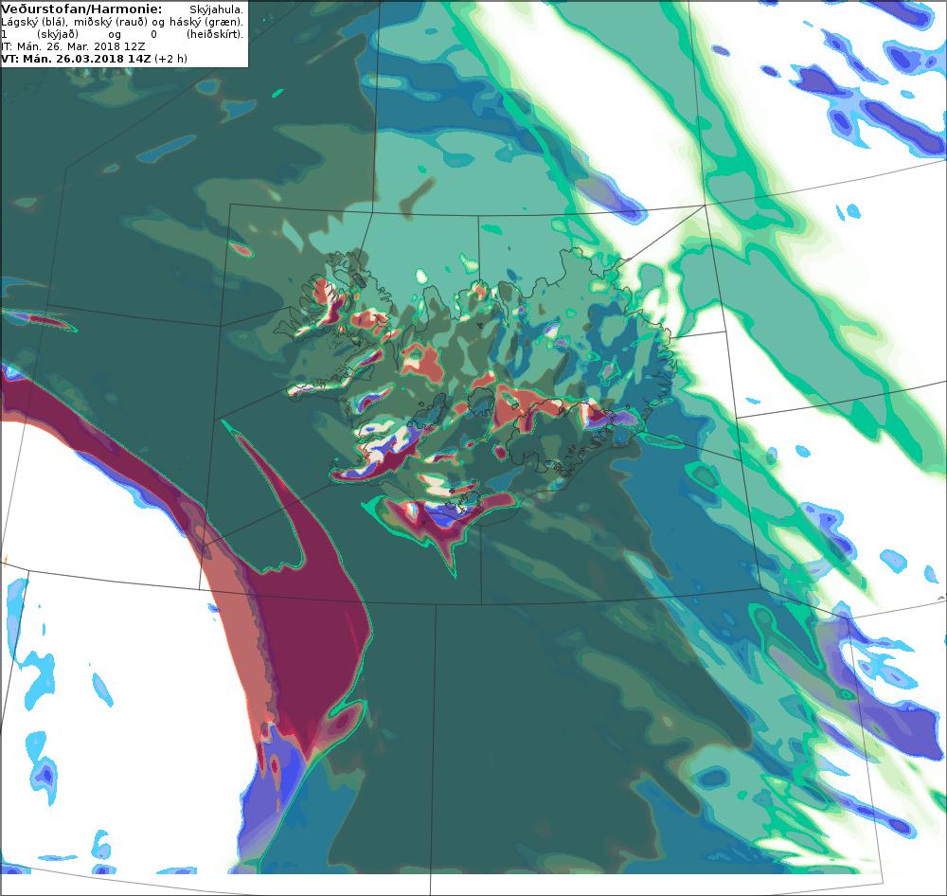Click the '(heiðskírt).' legend text

(x=214, y=34)
